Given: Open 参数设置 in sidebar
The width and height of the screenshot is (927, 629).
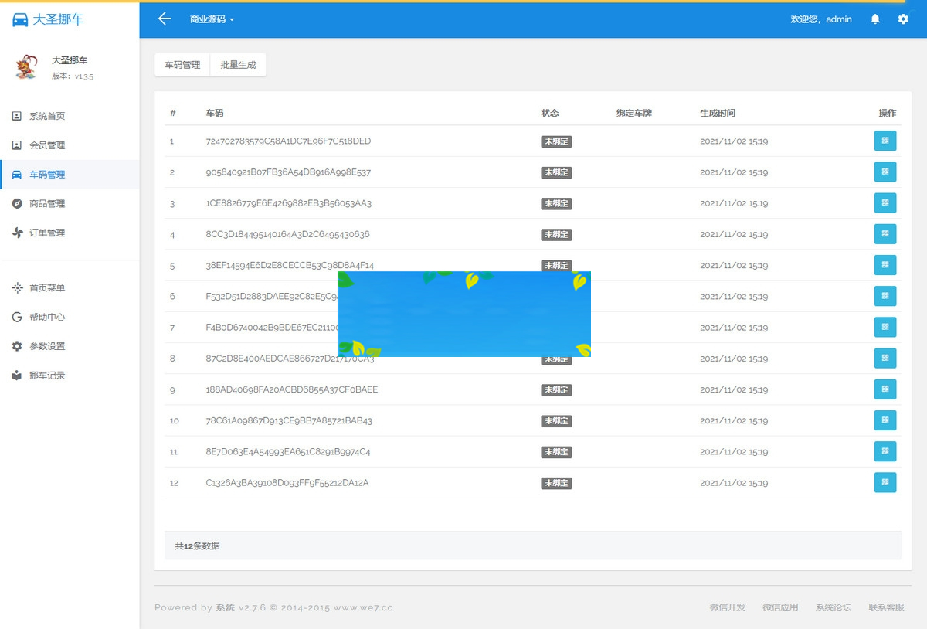Looking at the screenshot, I should [x=47, y=346].
